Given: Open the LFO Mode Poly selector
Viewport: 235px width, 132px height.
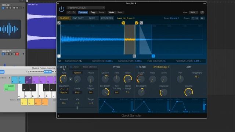Looking at the screenshot, I should (77, 92).
